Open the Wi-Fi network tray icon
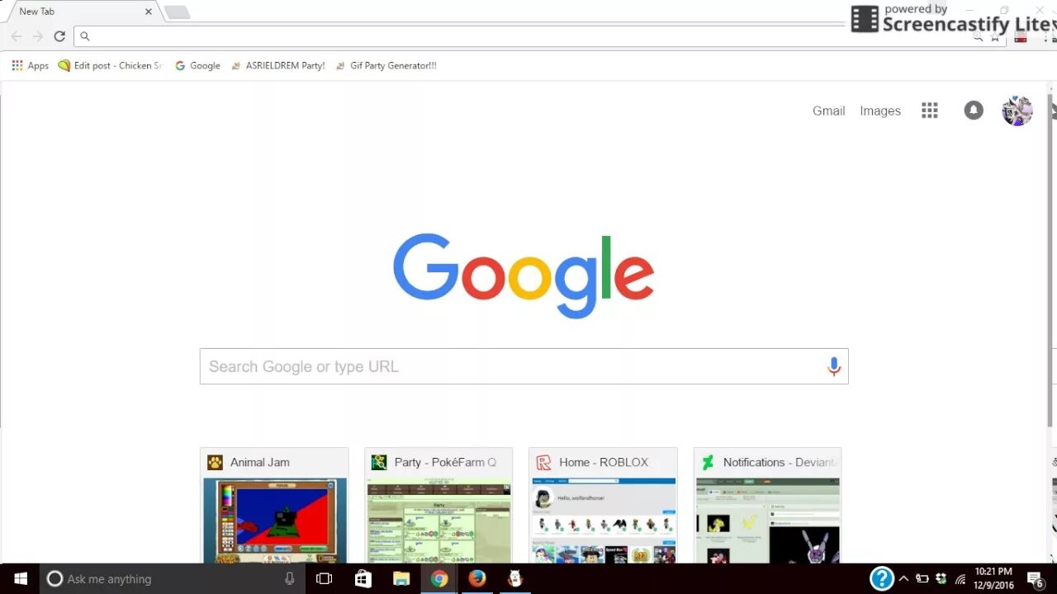The image size is (1057, 594). 960,578
